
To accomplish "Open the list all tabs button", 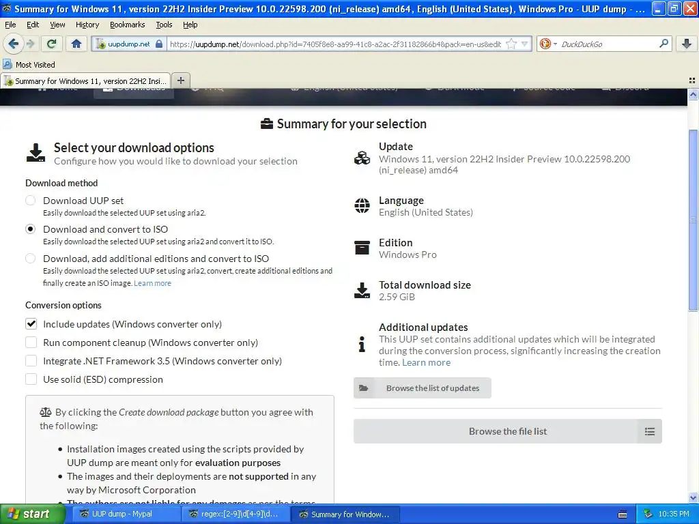I will click(692, 81).
